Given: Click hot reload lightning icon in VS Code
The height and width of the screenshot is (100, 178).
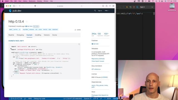Looking at the screenshot, I should coord(127,7).
